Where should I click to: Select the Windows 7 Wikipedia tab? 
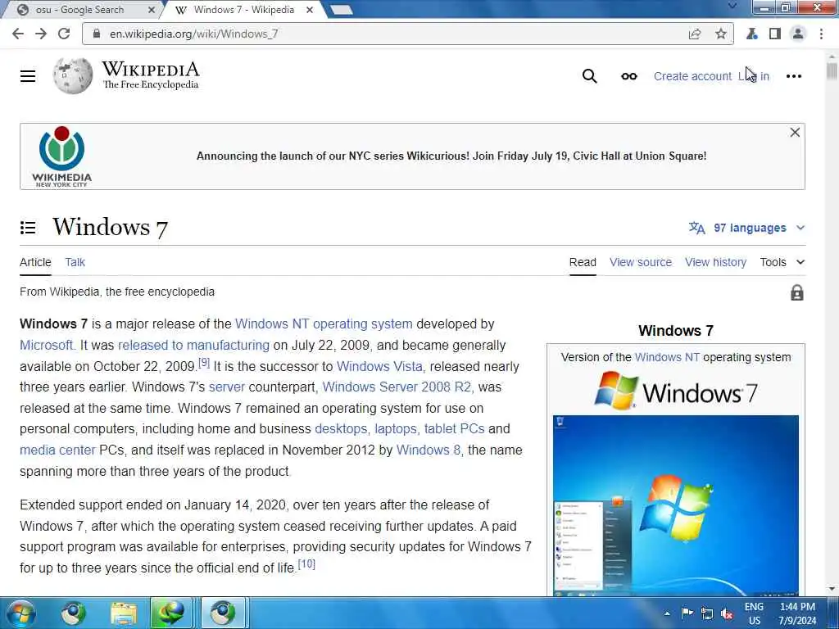coord(243,10)
